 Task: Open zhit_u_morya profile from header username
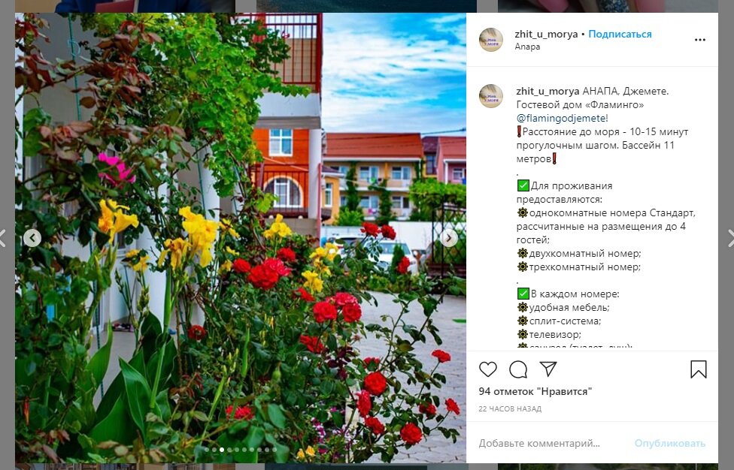[x=546, y=34]
